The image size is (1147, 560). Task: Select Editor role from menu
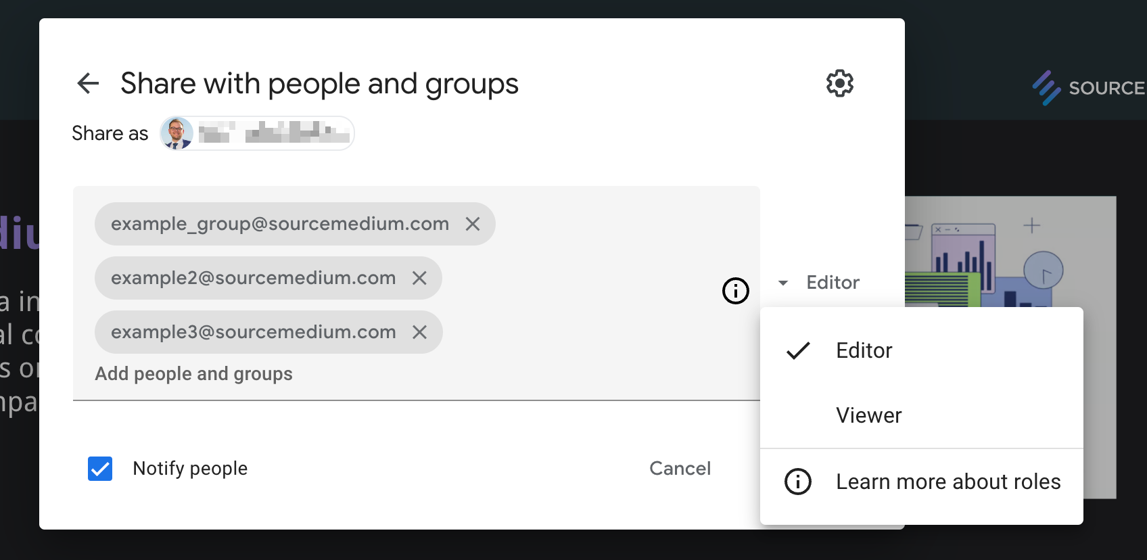click(864, 350)
